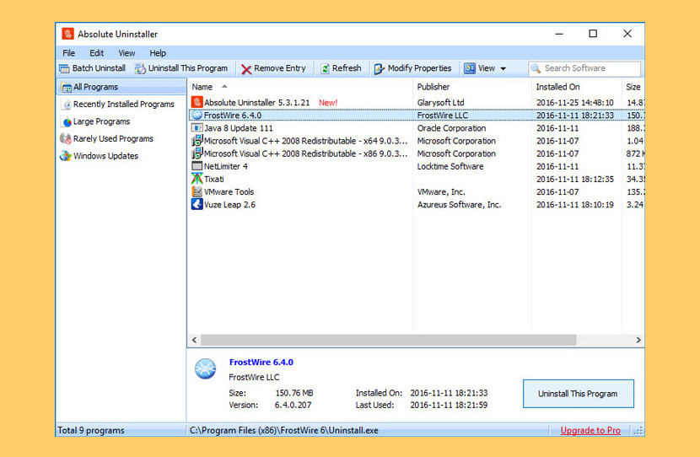Click the Glarysoft Ltd publisher cell
700x457 pixels.
pos(440,103)
